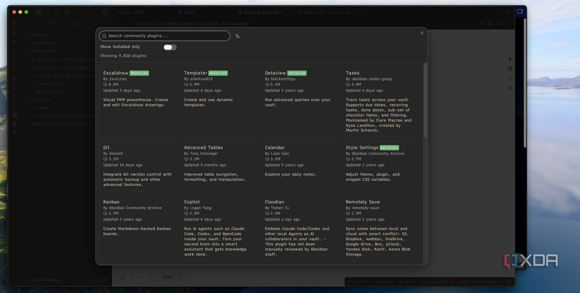Click Excalidraw undo arrow in bottom bar
The image size is (580, 293).
pyautogui.click(x=132, y=277)
